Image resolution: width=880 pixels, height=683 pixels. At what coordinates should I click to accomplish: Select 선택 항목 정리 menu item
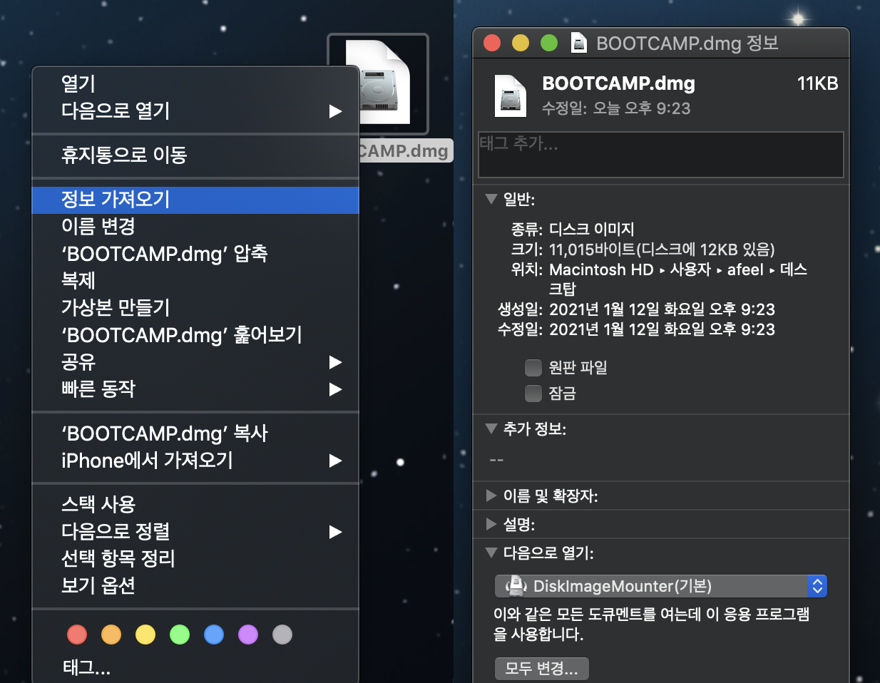195,558
